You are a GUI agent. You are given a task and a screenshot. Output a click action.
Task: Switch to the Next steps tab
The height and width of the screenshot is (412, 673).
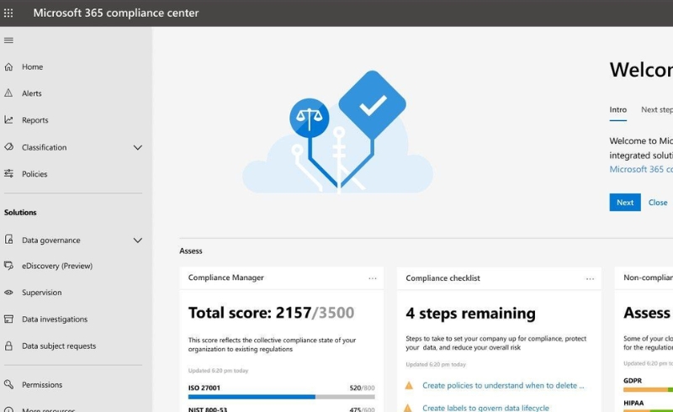pos(657,110)
